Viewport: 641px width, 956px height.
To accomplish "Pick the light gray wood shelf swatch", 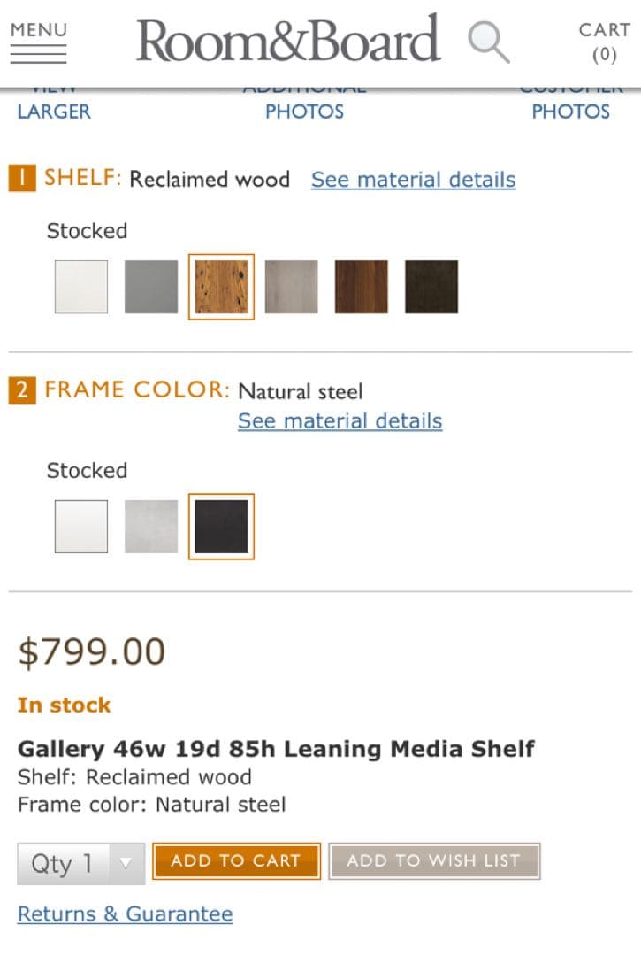I will tap(291, 287).
